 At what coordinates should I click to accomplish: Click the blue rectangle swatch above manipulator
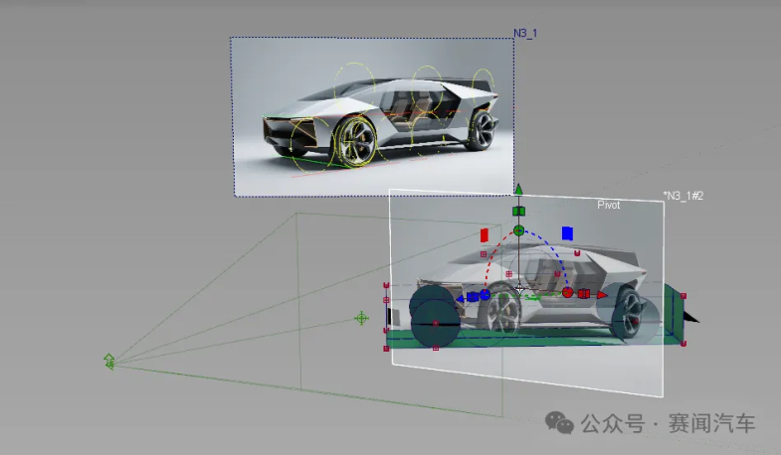567,233
